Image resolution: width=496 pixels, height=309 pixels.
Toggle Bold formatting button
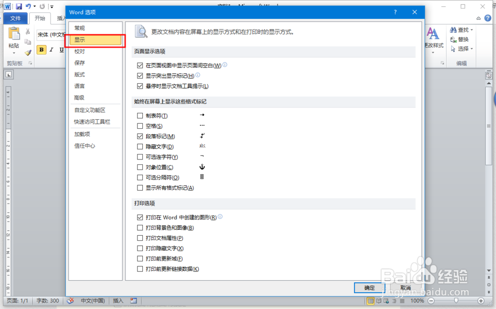tap(42, 50)
